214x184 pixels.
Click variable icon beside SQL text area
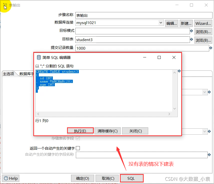click(x=179, y=71)
